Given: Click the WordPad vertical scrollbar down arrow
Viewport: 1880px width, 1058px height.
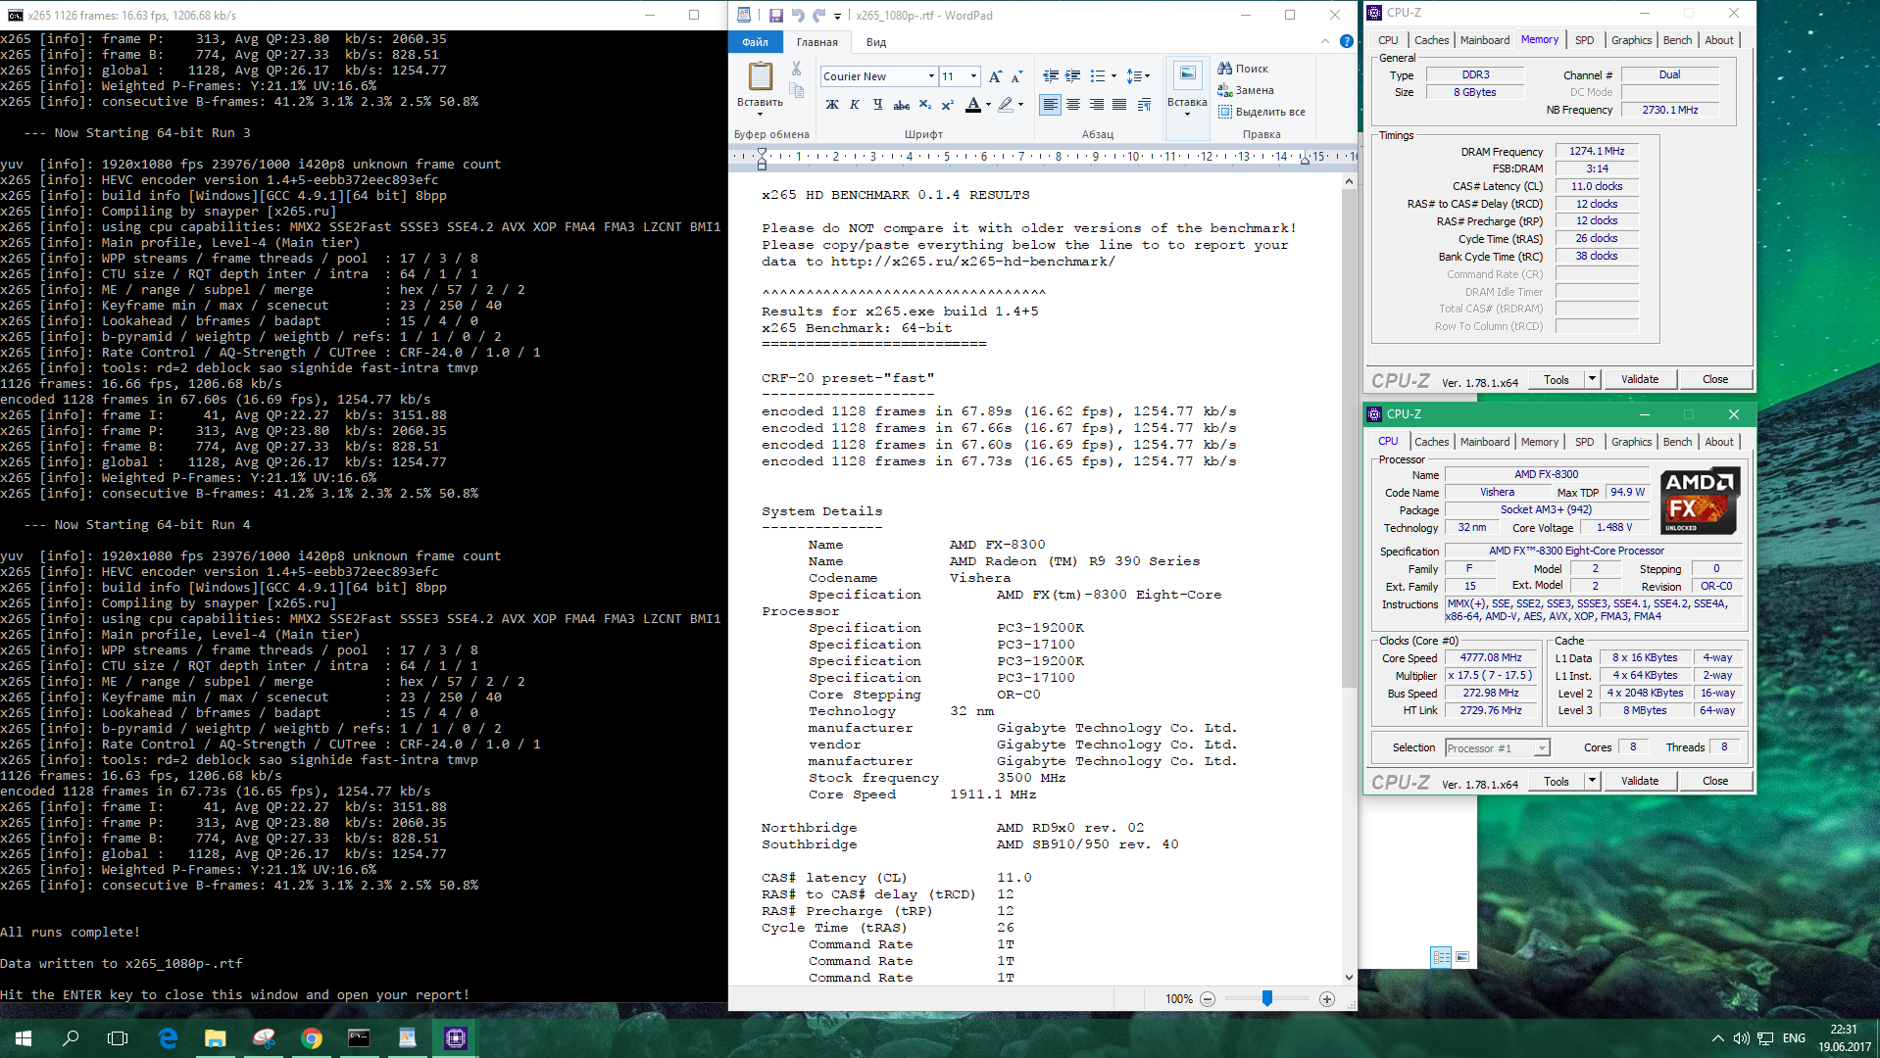Looking at the screenshot, I should pyautogui.click(x=1349, y=977).
